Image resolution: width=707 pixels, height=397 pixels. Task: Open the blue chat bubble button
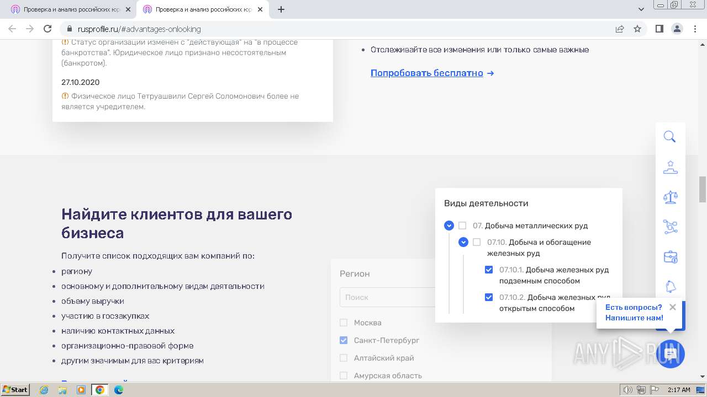click(671, 354)
